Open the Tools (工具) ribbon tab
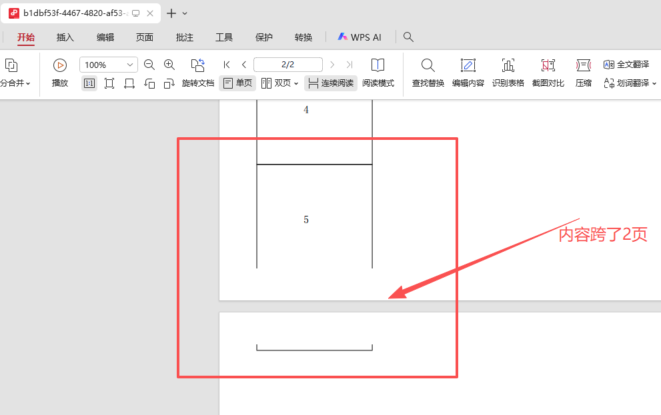661x415 pixels. (x=224, y=37)
